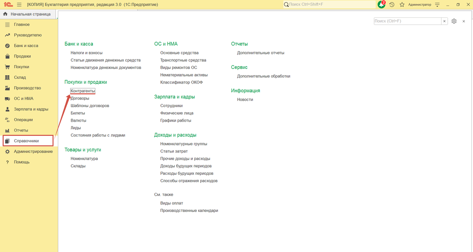Click the global search field
The image size is (473, 252).
(x=329, y=4)
